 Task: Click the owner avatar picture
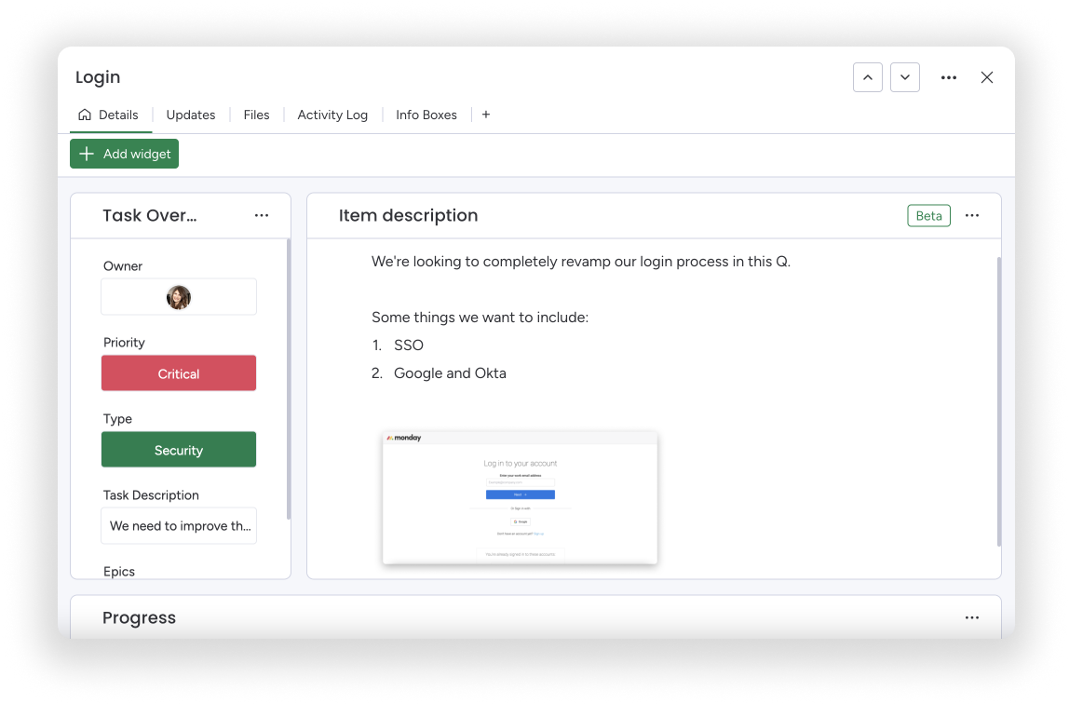click(x=179, y=297)
